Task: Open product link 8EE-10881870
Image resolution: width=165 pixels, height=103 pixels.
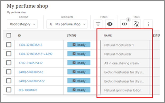Action: point(28,90)
